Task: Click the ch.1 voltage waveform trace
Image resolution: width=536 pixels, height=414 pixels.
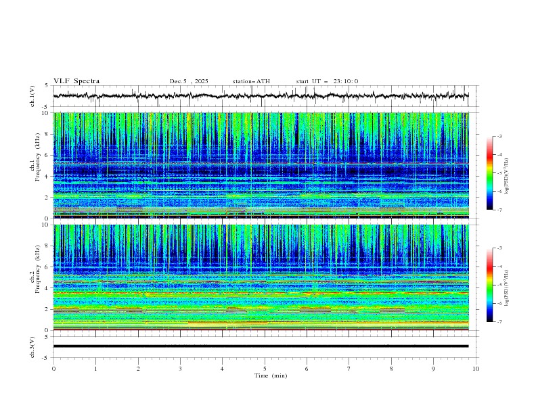Action: tap(261, 96)
